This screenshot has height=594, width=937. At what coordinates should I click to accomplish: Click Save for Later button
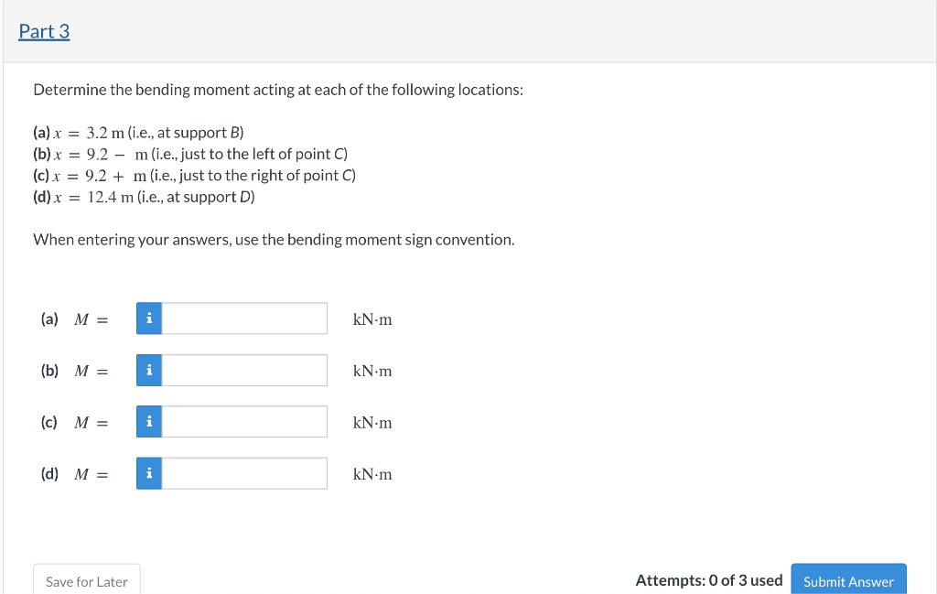click(87, 579)
